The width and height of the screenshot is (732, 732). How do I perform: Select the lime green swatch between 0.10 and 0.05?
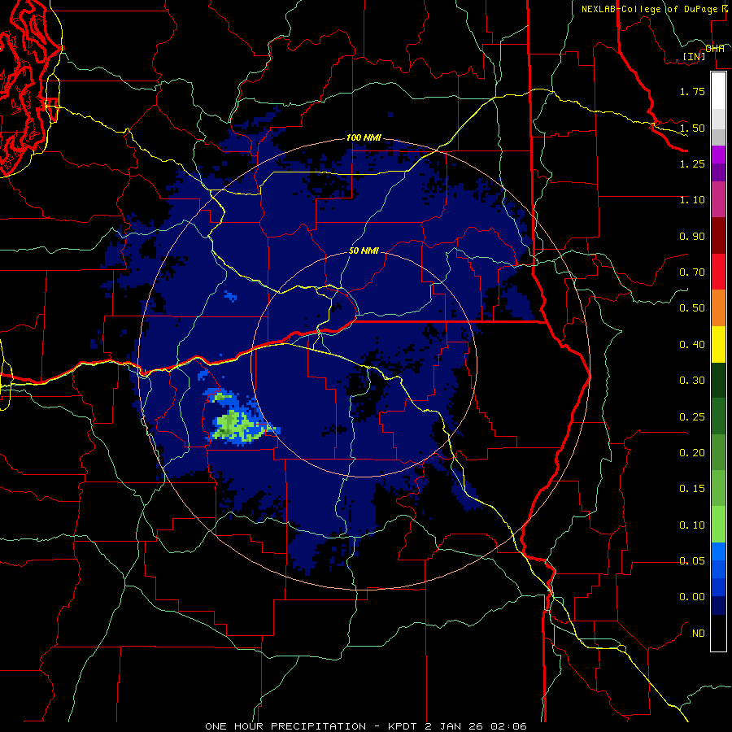click(x=718, y=525)
